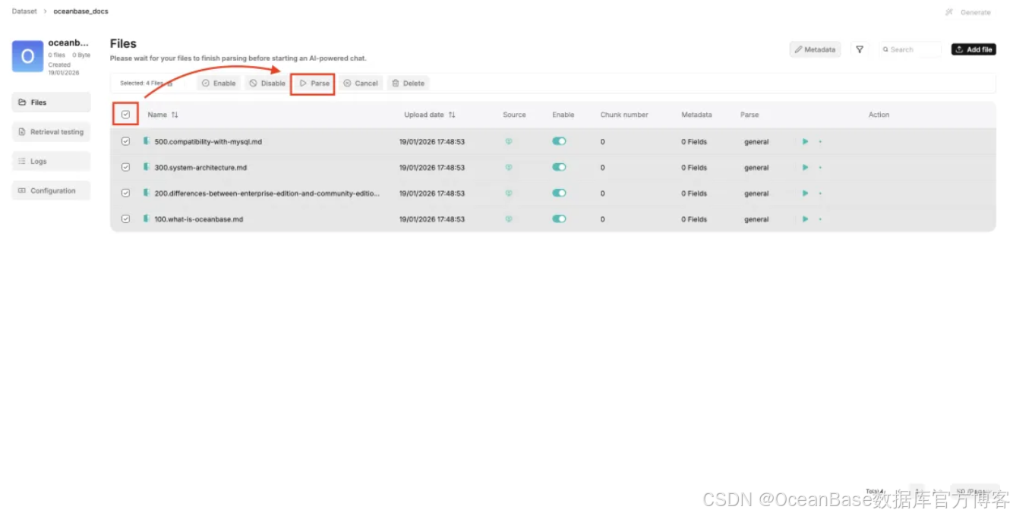
Task: Click oceanbase_docs breadcrumb item
Action: 80,11
